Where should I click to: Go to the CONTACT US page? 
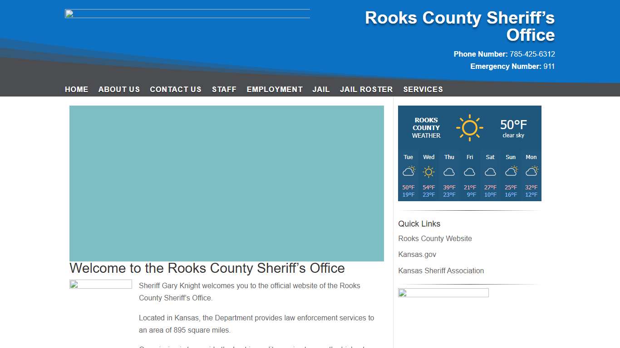[176, 89]
